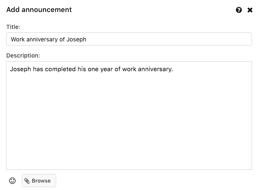Close the Add announcement dialog
Viewport: 257px width, 190px height.
[x=250, y=10]
